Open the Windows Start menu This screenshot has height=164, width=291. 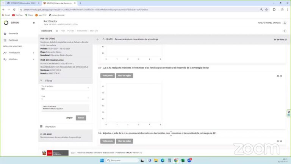pyautogui.click(x=102, y=161)
